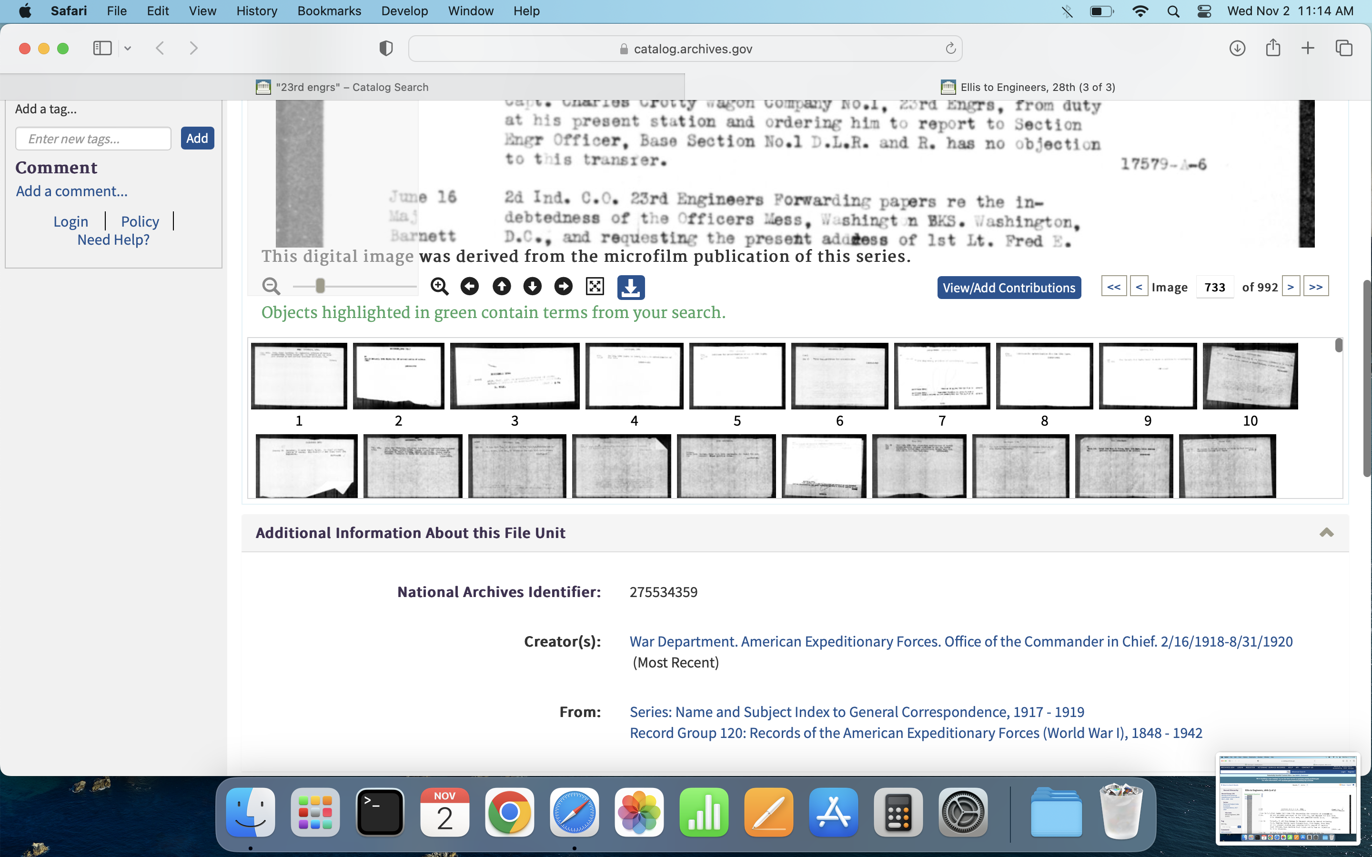Pan image up with arrow icon
The image size is (1372, 857).
[501, 286]
